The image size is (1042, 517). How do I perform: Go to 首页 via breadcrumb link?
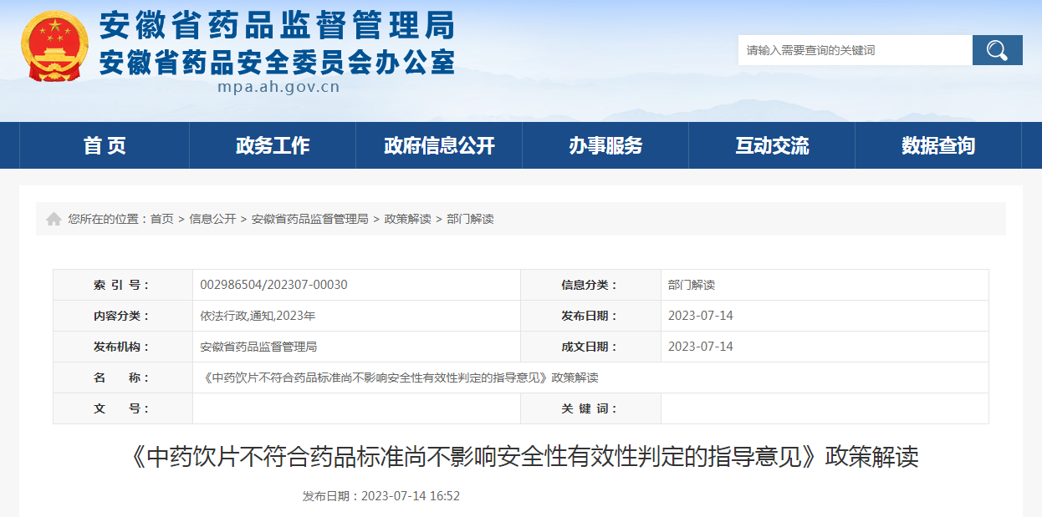(x=161, y=219)
